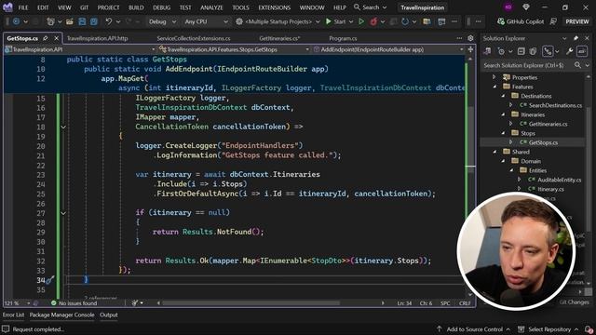Click the Undo arrow icon
Screen dimensions: 596x335
109,21
